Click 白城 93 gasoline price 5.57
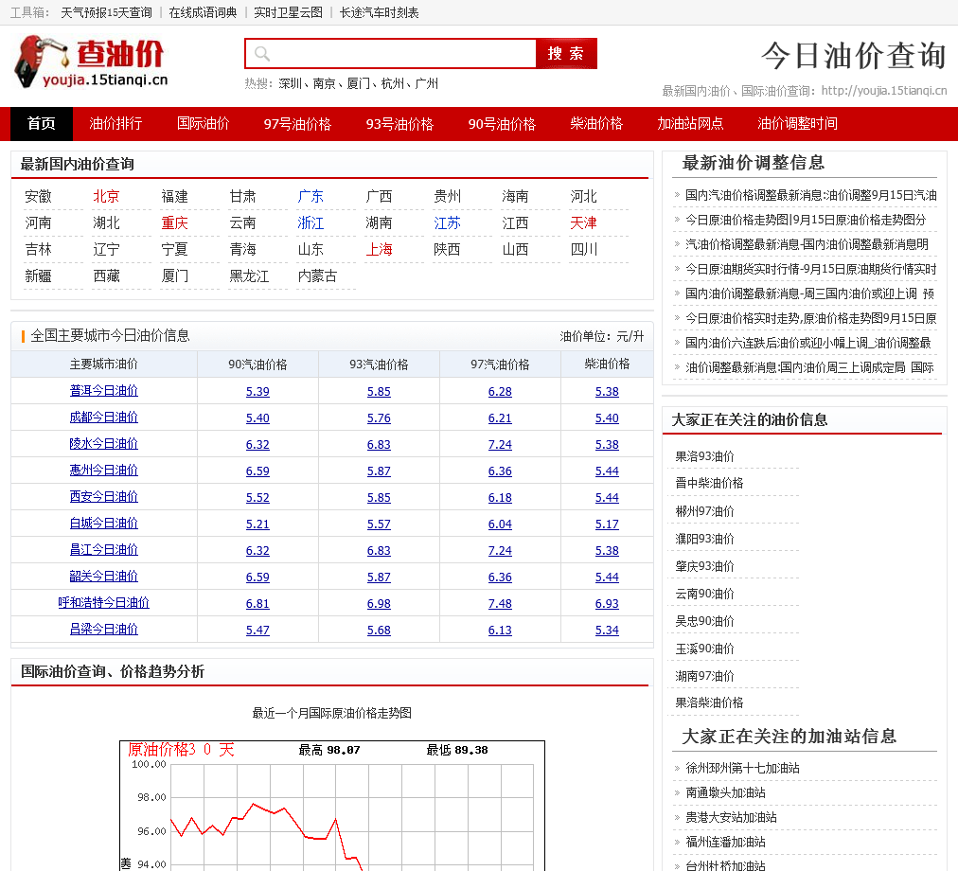This screenshot has height=871, width=958. coord(379,524)
